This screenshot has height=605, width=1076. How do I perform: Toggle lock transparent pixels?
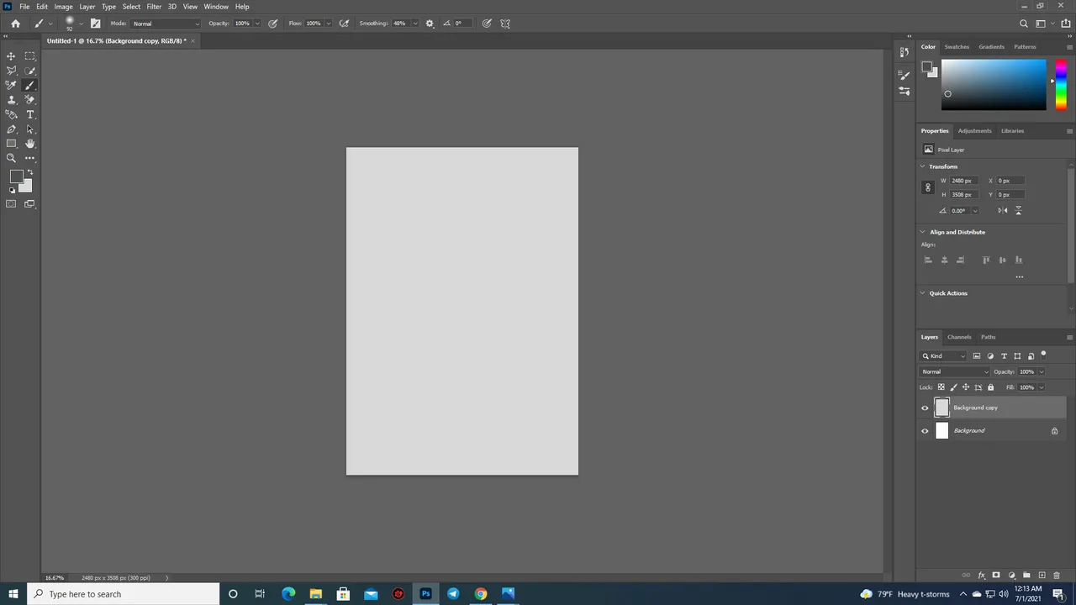[941, 387]
